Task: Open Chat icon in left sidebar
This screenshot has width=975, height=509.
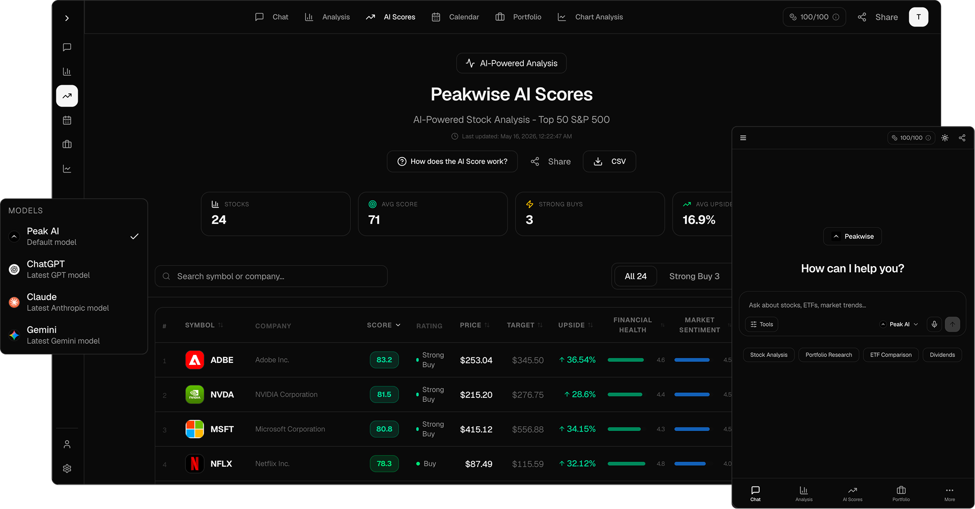Action: (x=67, y=47)
